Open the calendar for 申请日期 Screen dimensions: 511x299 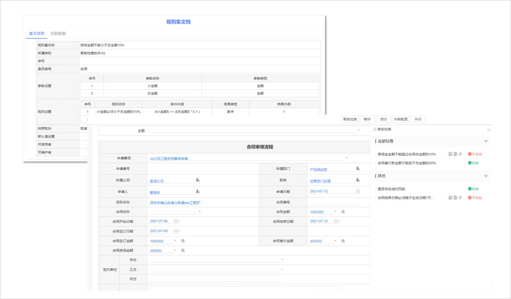point(358,191)
